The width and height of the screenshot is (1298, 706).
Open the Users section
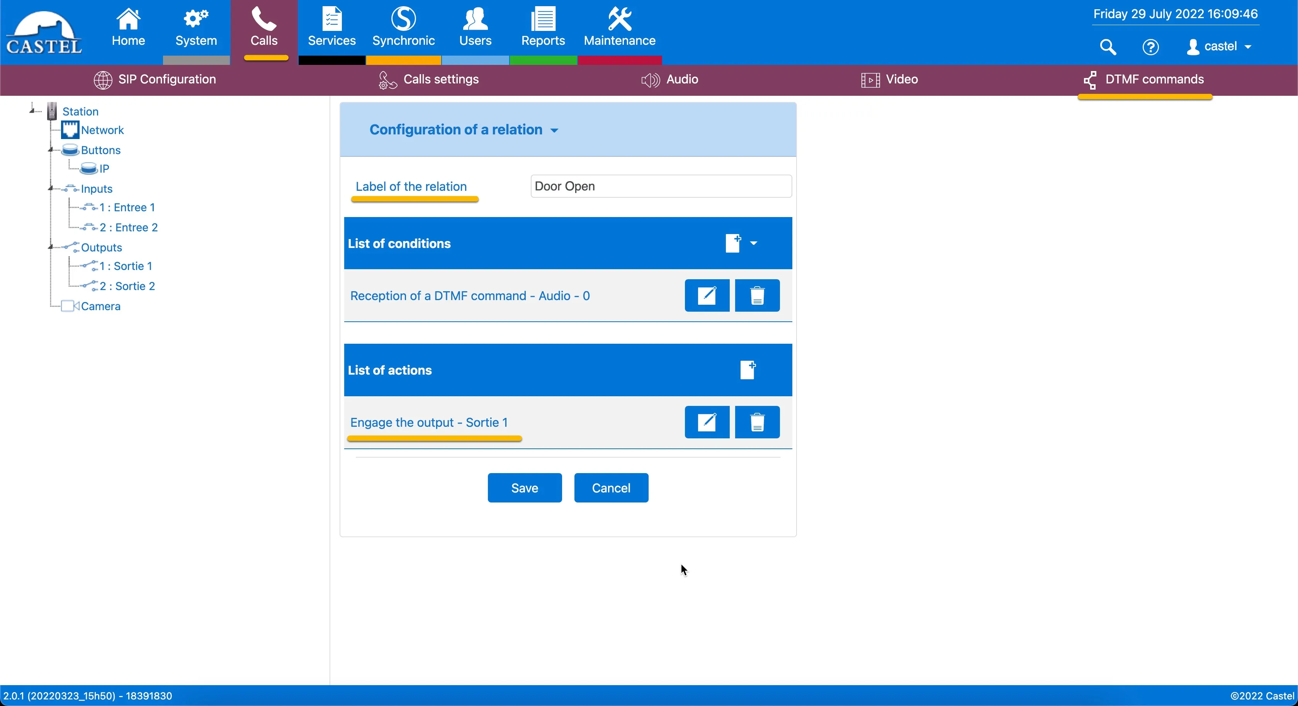[x=475, y=28]
